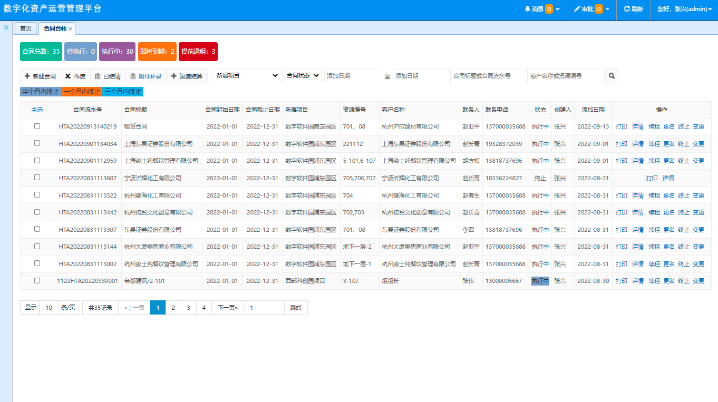Click the highlighted 执行中 status in 帝都建筑 row
Screen dimensions: 718x402
tap(540, 281)
